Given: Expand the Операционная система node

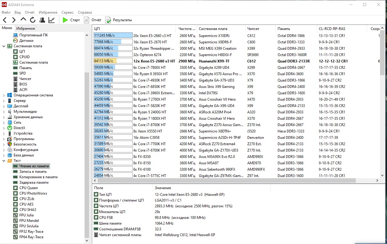Looking at the screenshot, I should 4,95.
